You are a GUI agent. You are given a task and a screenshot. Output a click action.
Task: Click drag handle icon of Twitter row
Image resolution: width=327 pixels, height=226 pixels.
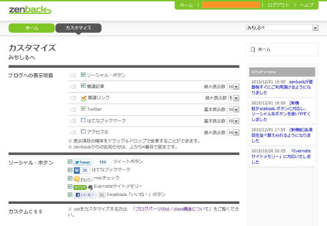point(73,109)
